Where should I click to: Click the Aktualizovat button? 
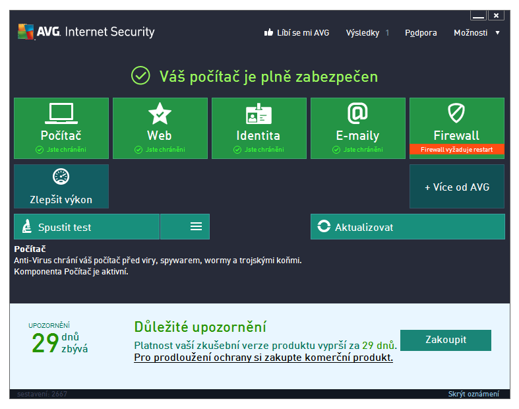pyautogui.click(x=408, y=226)
